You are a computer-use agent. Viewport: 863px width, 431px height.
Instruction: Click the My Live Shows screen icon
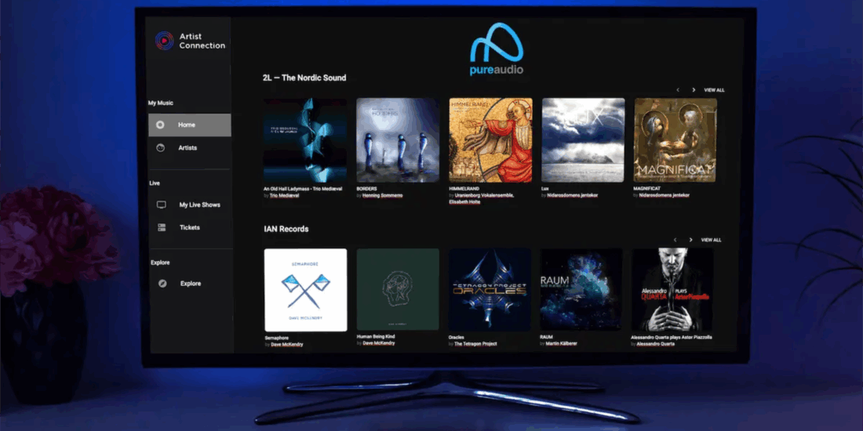click(162, 205)
